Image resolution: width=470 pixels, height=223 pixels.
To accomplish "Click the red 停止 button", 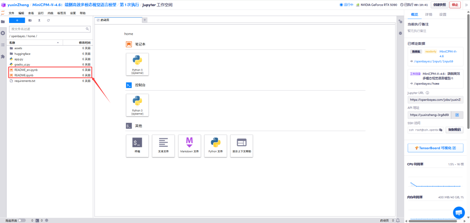I will point(455,5).
